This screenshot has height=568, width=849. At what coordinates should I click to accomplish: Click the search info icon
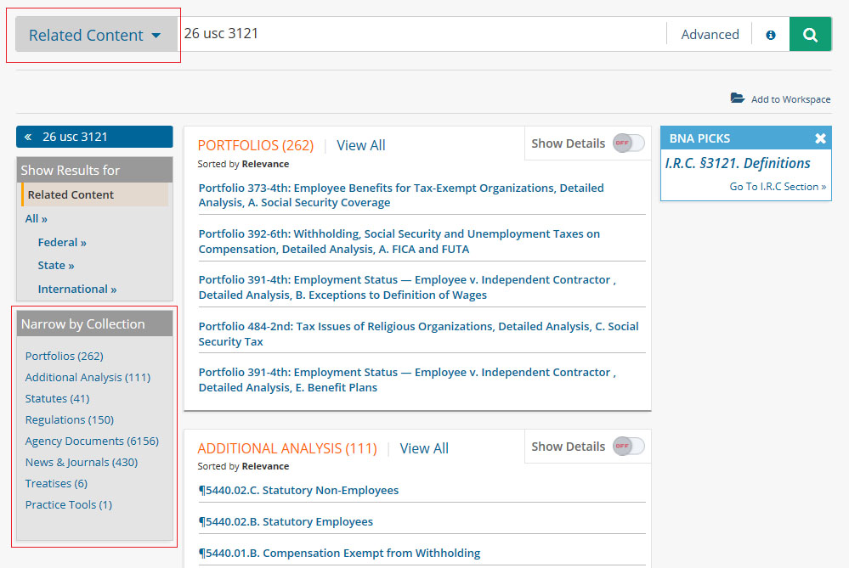(x=771, y=35)
